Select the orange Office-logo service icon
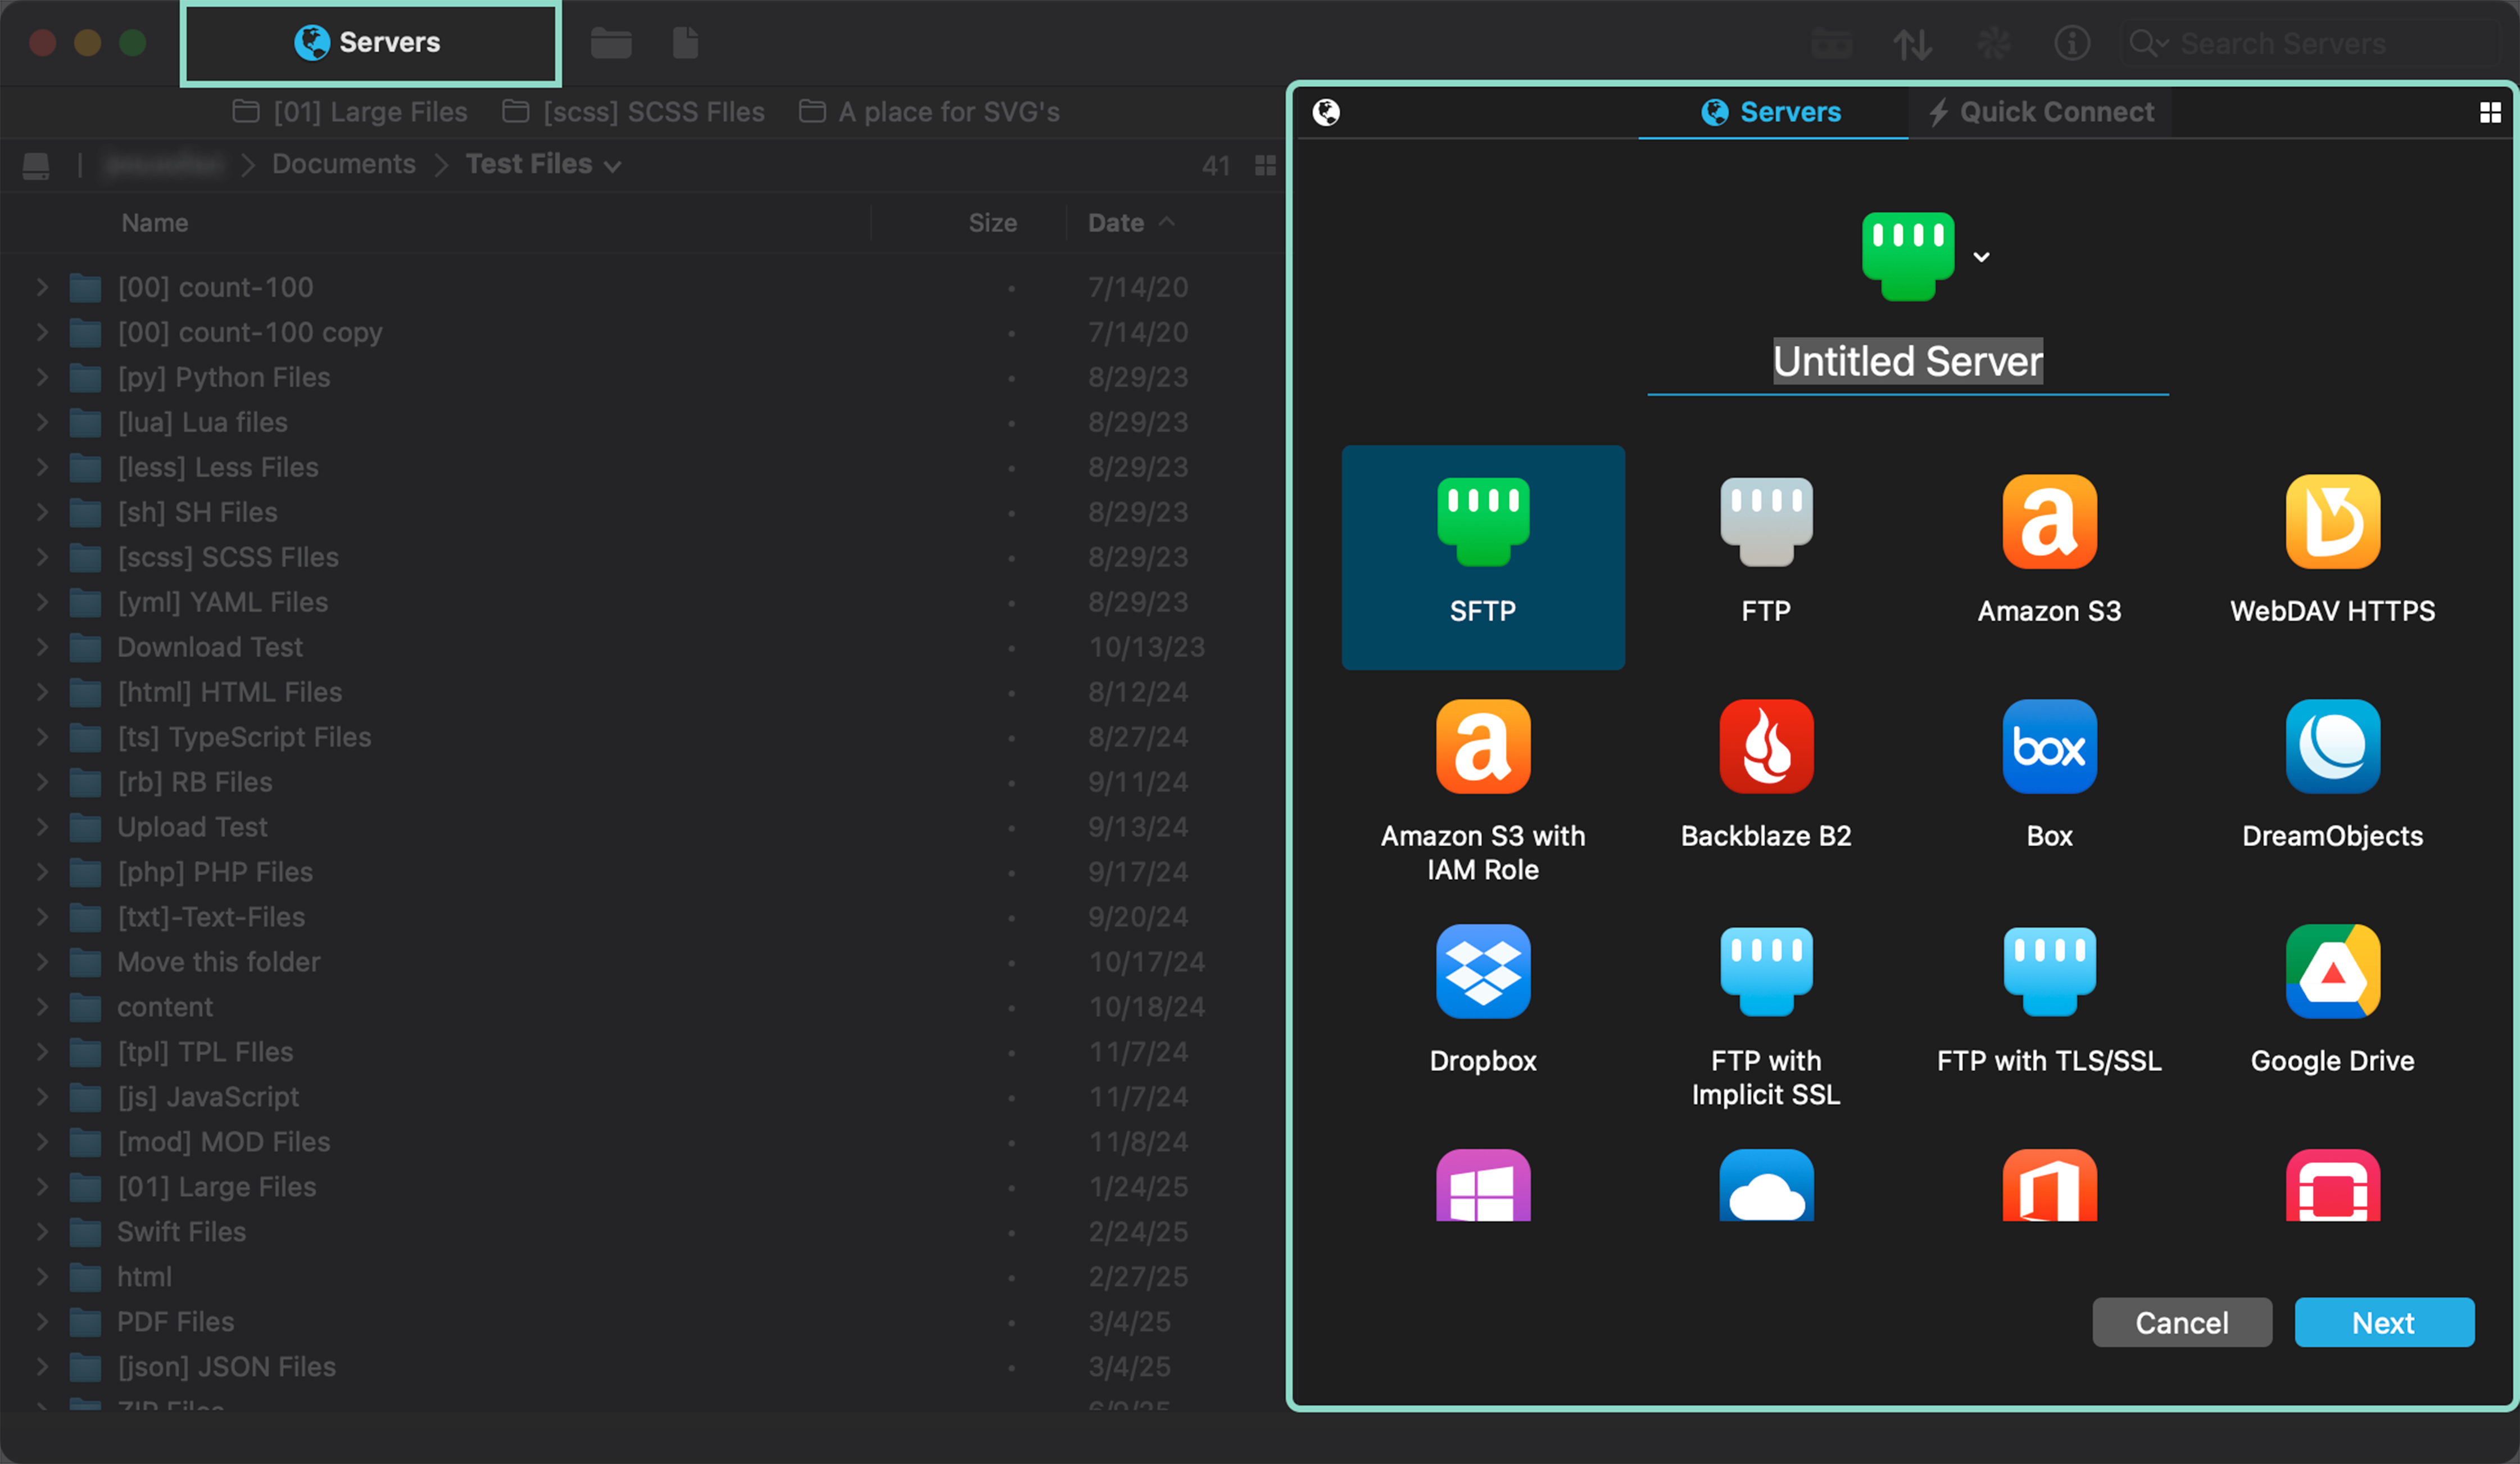The image size is (2520, 1464). click(2049, 1186)
